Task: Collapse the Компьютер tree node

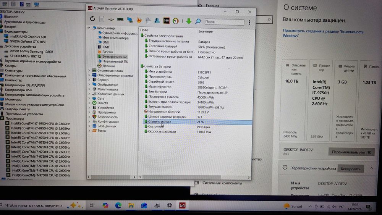Action: tap(89, 28)
